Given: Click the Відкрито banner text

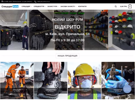Looking at the screenshot, I should click(x=67, y=27).
